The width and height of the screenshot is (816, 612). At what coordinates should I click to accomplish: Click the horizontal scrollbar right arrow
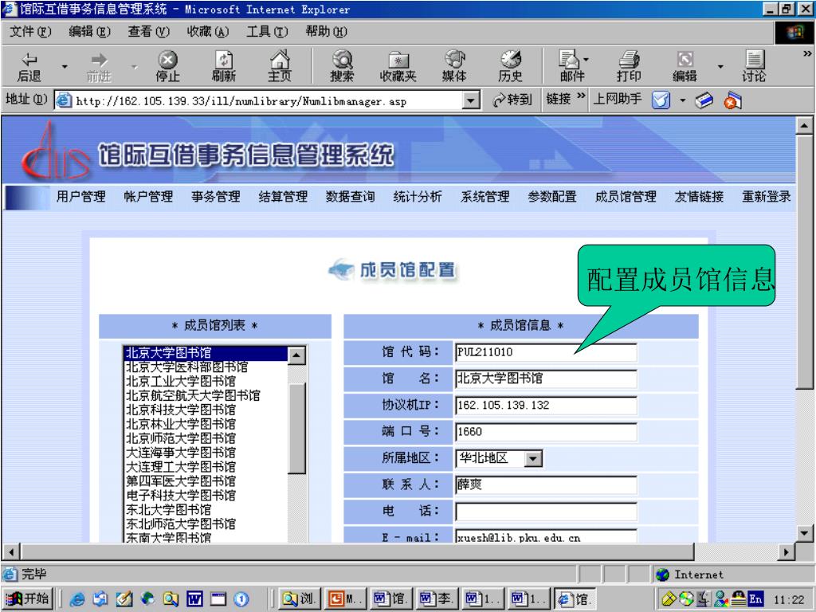[x=787, y=551]
